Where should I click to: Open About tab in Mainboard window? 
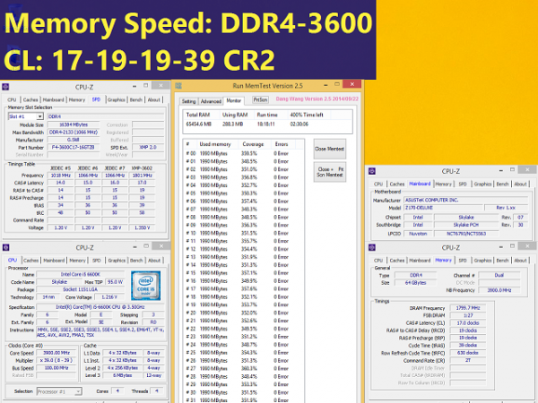(520, 184)
